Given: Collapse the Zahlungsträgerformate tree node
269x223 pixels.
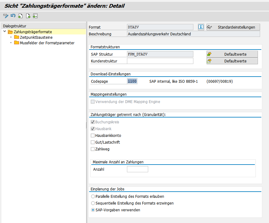Looking at the screenshot, I should point(5,32).
